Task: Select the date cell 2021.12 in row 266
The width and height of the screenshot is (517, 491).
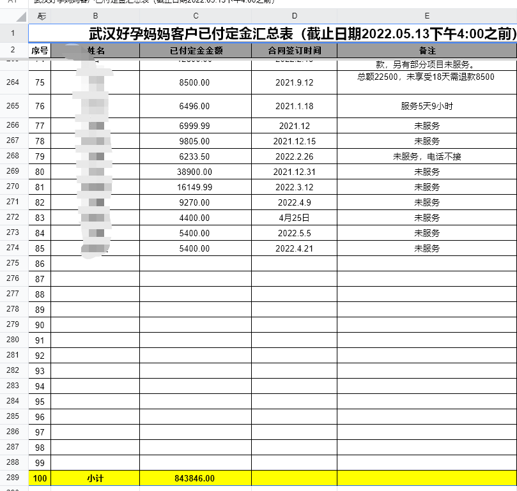Action: (x=295, y=126)
